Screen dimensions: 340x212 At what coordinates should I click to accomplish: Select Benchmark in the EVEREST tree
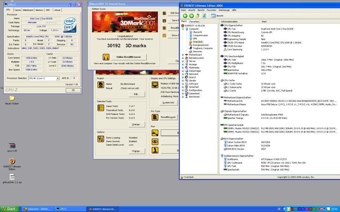pyautogui.click(x=194, y=97)
